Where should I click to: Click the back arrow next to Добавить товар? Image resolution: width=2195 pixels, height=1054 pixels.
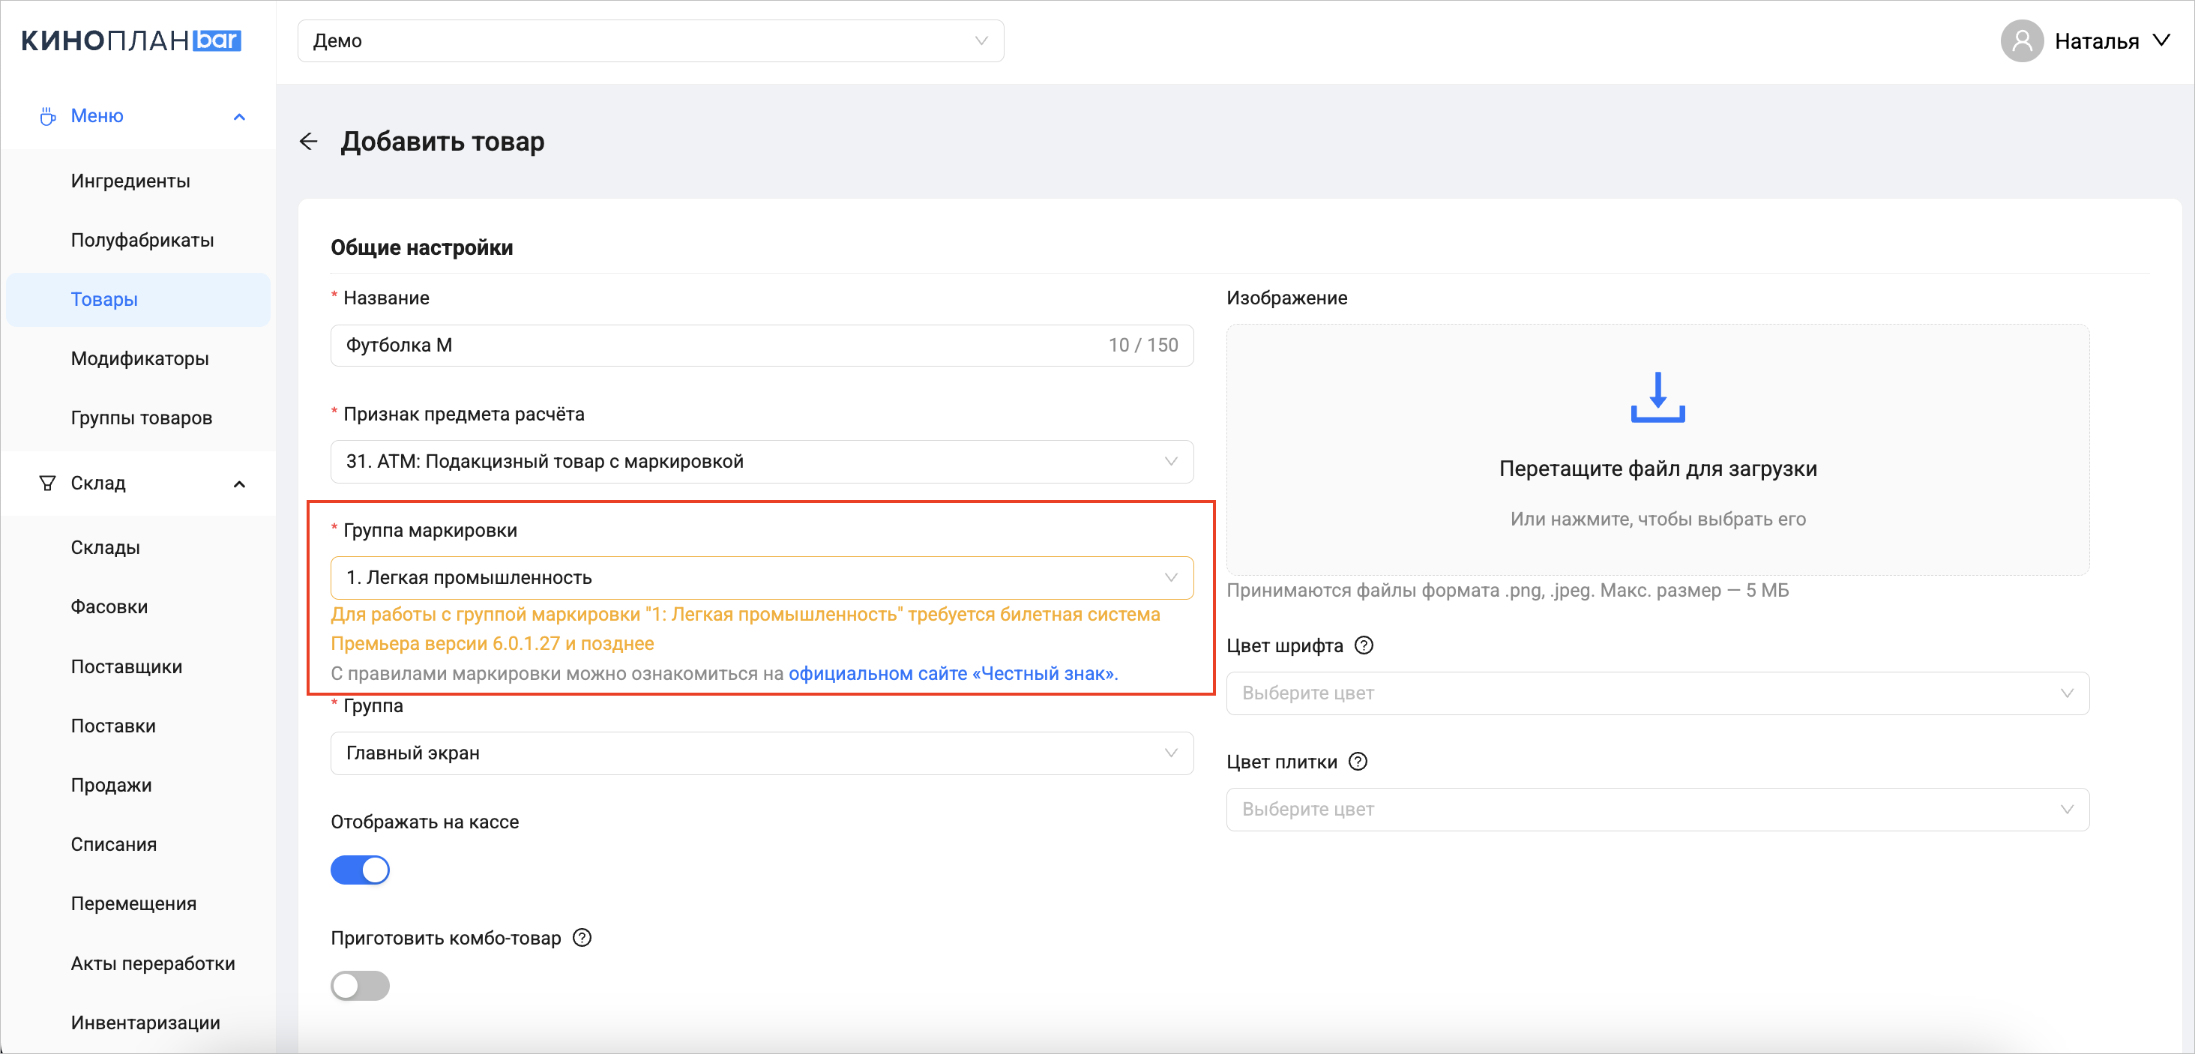[308, 142]
